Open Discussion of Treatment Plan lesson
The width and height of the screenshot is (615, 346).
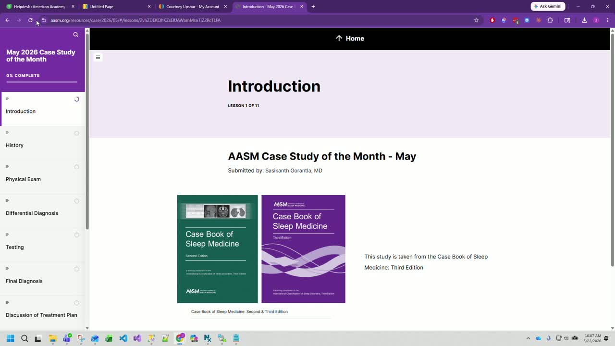(43, 313)
